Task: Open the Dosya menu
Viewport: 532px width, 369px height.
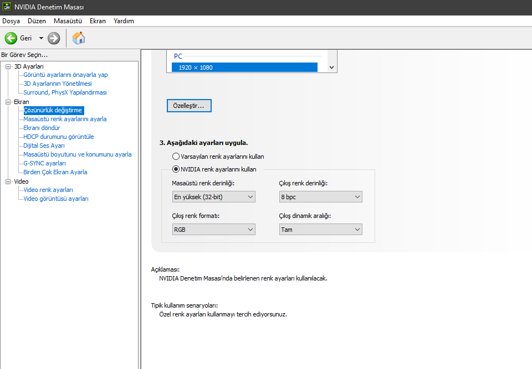Action: pos(11,21)
